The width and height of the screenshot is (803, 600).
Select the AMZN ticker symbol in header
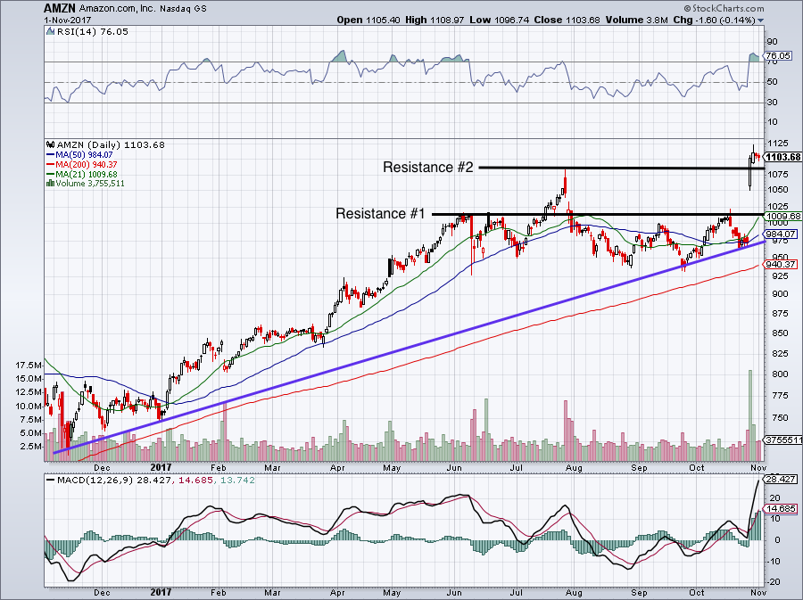point(60,8)
